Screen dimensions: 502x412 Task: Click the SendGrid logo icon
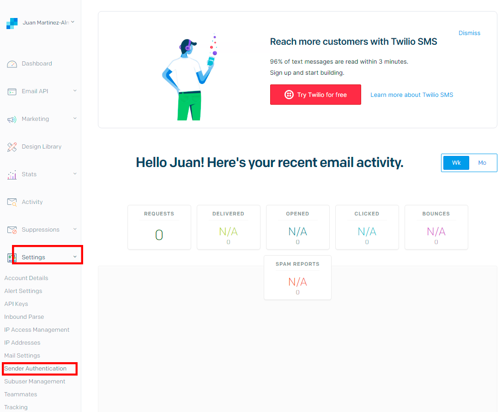[x=12, y=23]
